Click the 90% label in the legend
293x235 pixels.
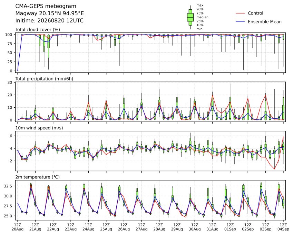[200, 9]
